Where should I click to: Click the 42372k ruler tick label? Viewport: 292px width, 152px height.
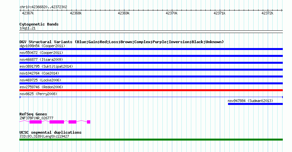(267, 13)
